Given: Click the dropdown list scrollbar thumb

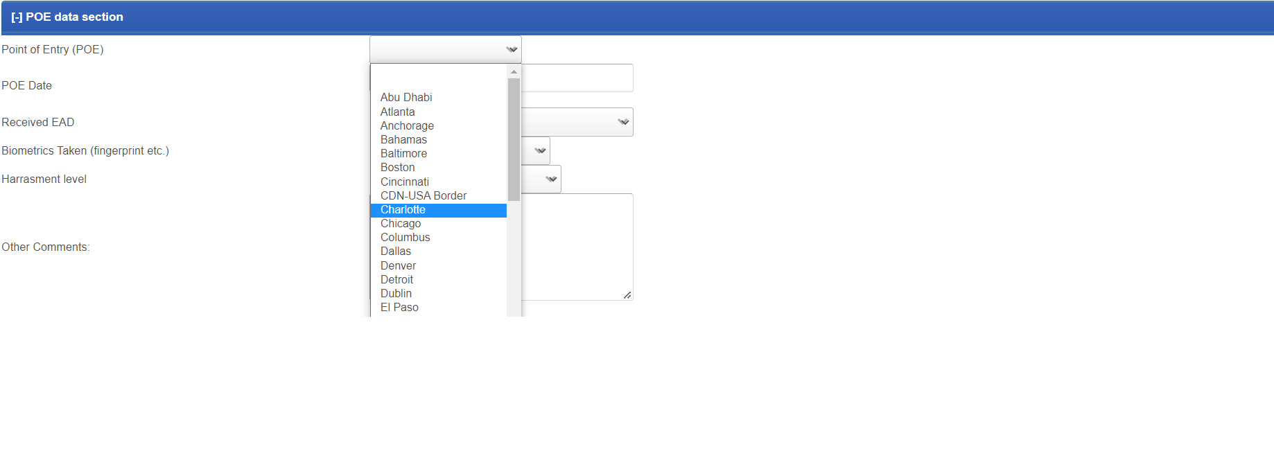Looking at the screenshot, I should click(x=514, y=139).
